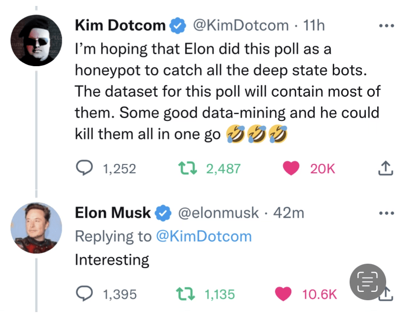
Task: Retweet Elon Musk's tweet
Action: tap(186, 294)
